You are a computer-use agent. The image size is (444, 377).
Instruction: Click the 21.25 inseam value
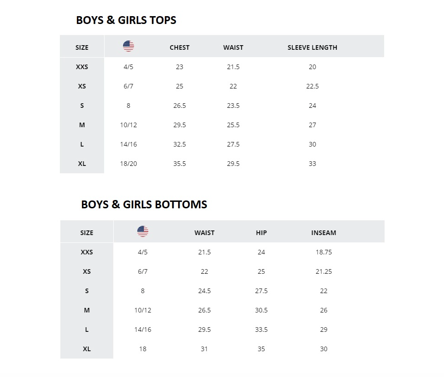pyautogui.click(x=324, y=271)
